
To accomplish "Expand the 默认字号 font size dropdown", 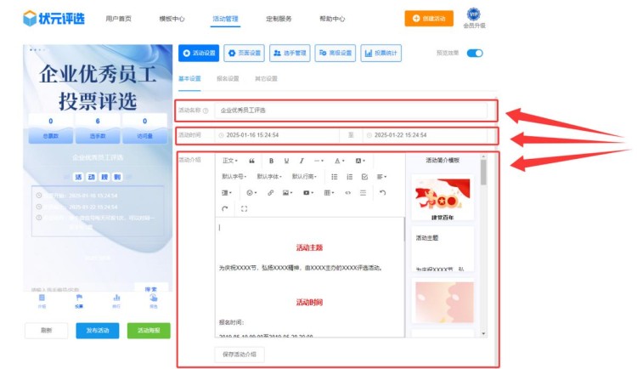I will coord(234,177).
